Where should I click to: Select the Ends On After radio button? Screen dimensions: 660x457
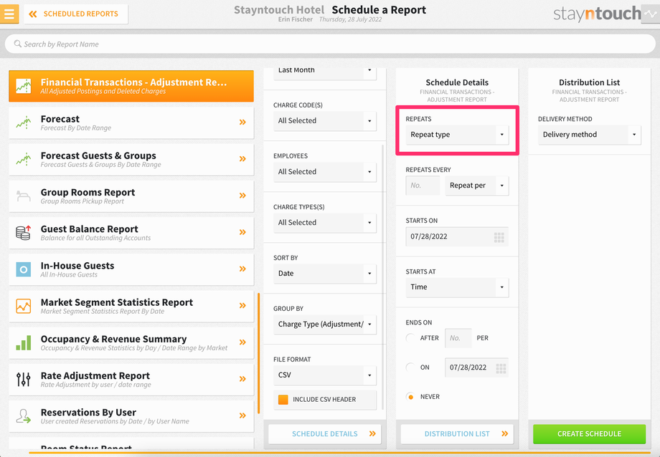(x=410, y=338)
